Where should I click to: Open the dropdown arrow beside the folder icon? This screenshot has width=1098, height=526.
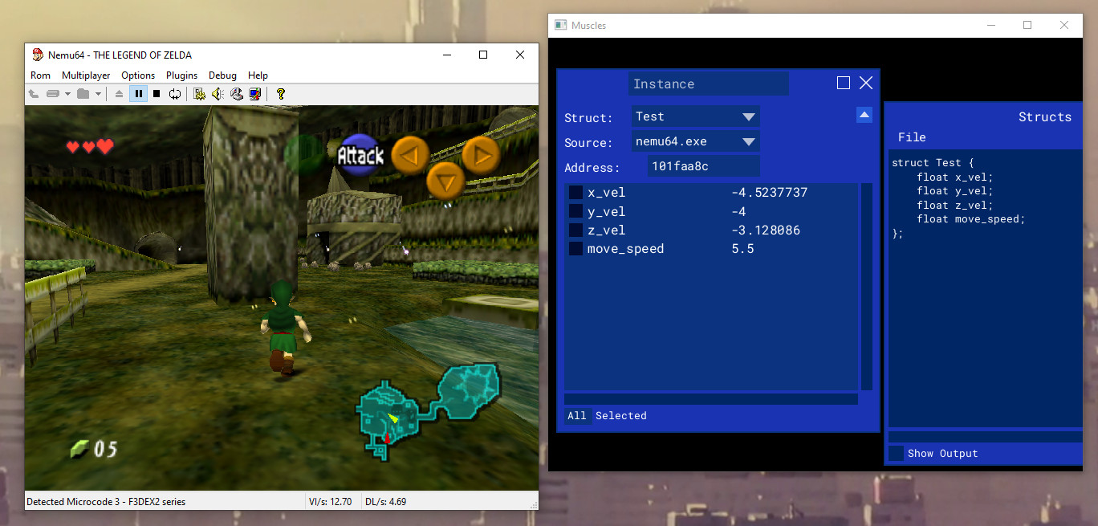pyautogui.click(x=98, y=94)
